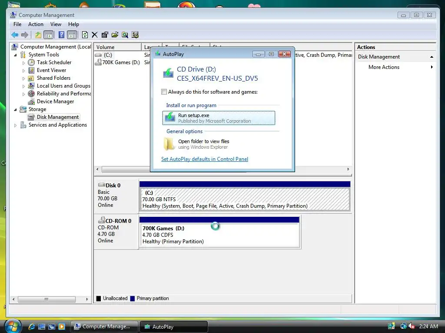This screenshot has width=445, height=333.
Task: Launch Internet Explorer from Quick Launch
Action: [31, 326]
